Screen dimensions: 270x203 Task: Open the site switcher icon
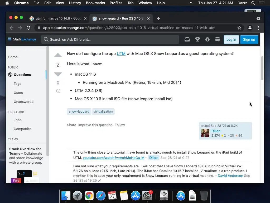(x=218, y=40)
